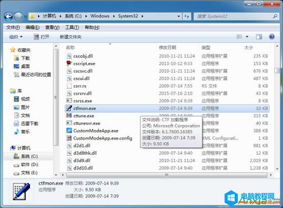Open the 组织 dropdown menu
The image size is (283, 208).
coord(16,37)
